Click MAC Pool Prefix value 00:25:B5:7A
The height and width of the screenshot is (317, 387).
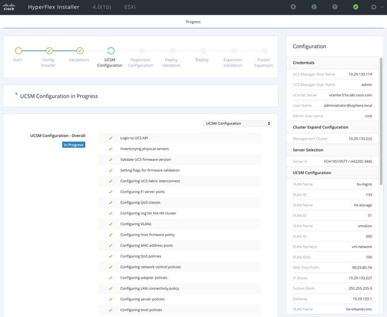click(x=362, y=268)
